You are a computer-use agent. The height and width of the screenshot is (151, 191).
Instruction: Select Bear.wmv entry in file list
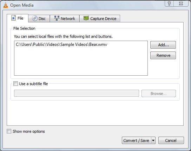pos(61,44)
